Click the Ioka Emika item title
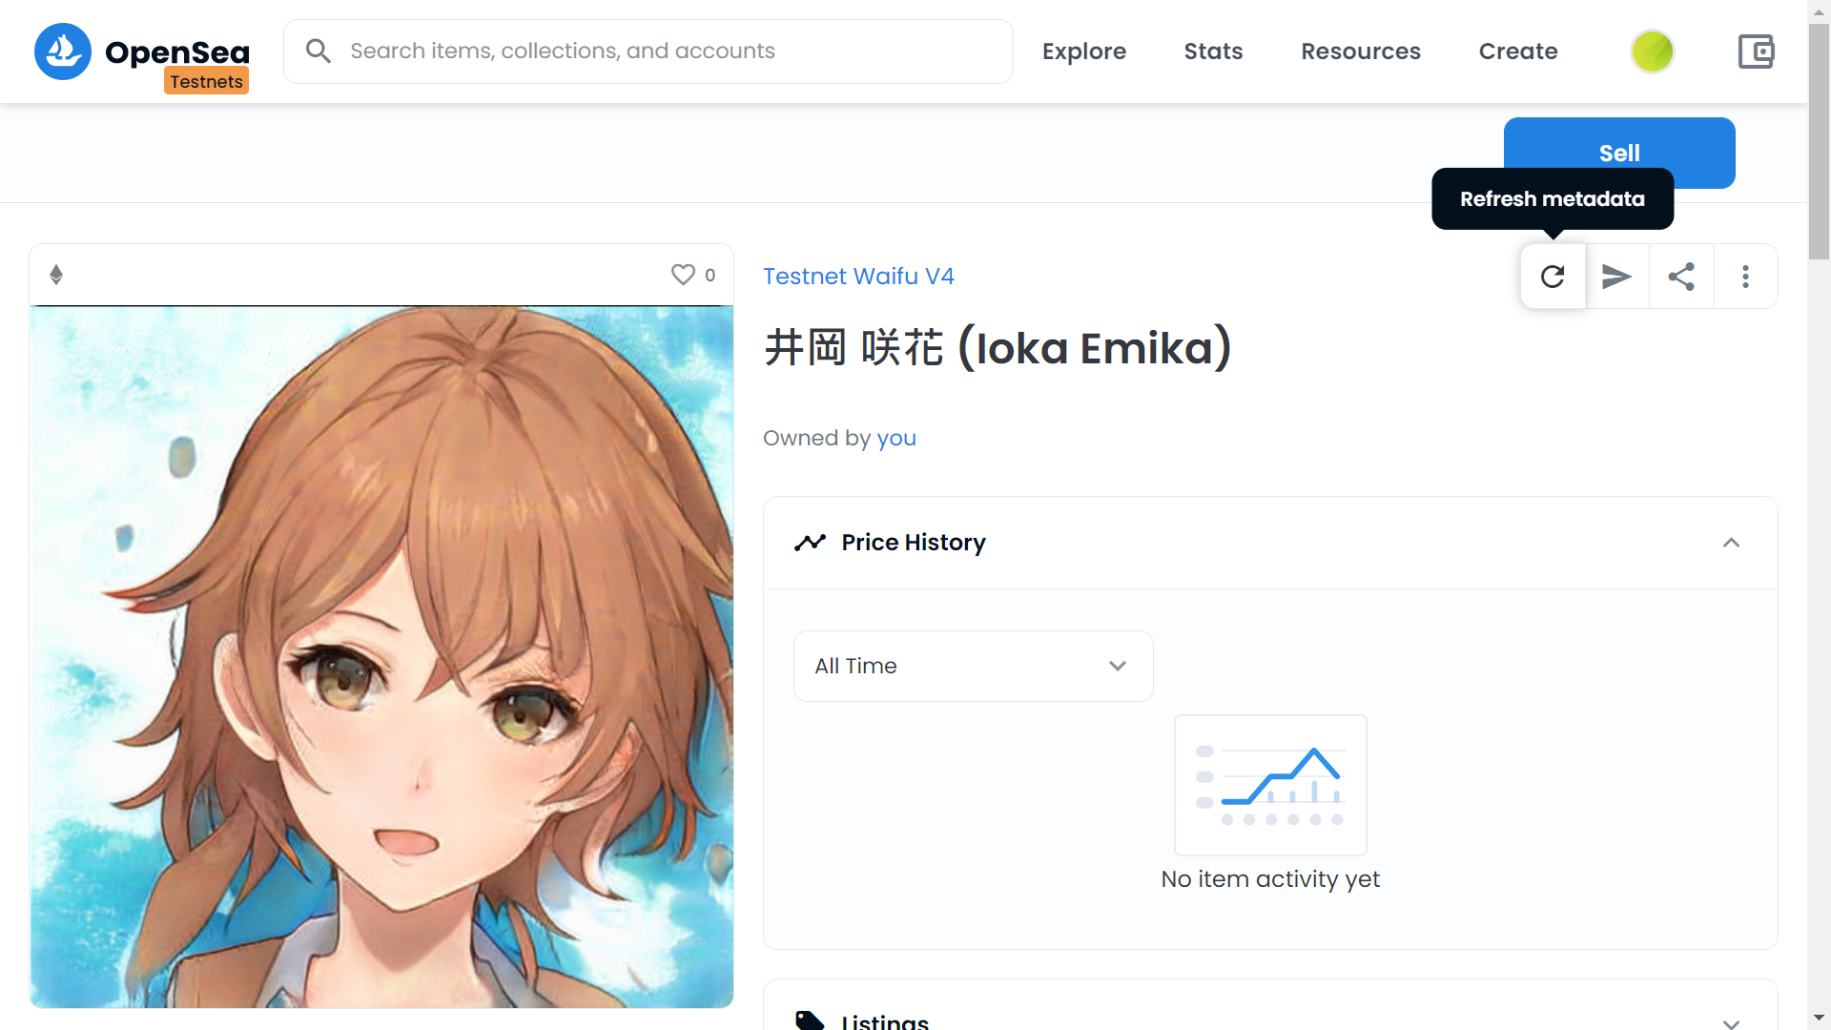 point(998,348)
